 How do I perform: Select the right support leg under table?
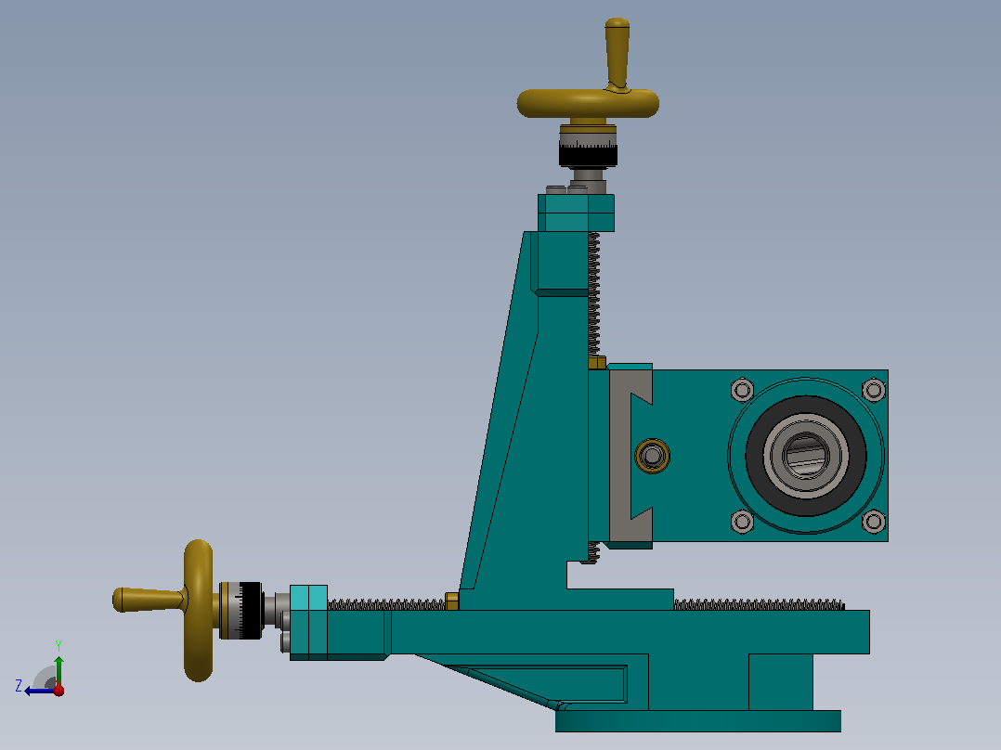[780, 681]
